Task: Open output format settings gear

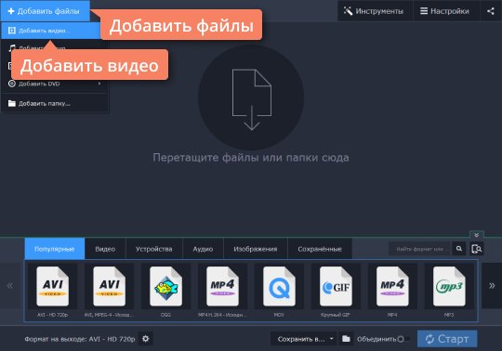Action: pyautogui.click(x=146, y=339)
